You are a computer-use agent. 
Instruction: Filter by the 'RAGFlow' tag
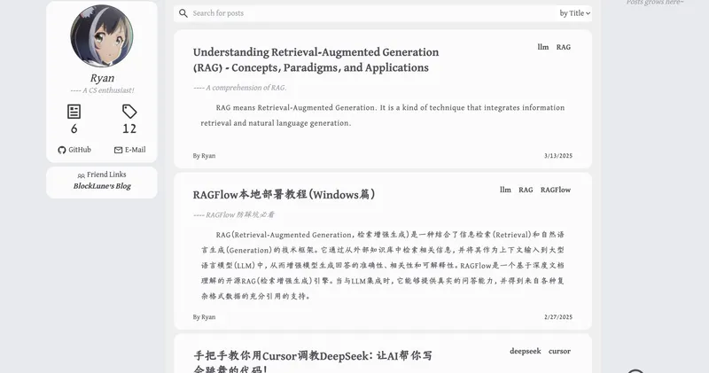coord(556,190)
